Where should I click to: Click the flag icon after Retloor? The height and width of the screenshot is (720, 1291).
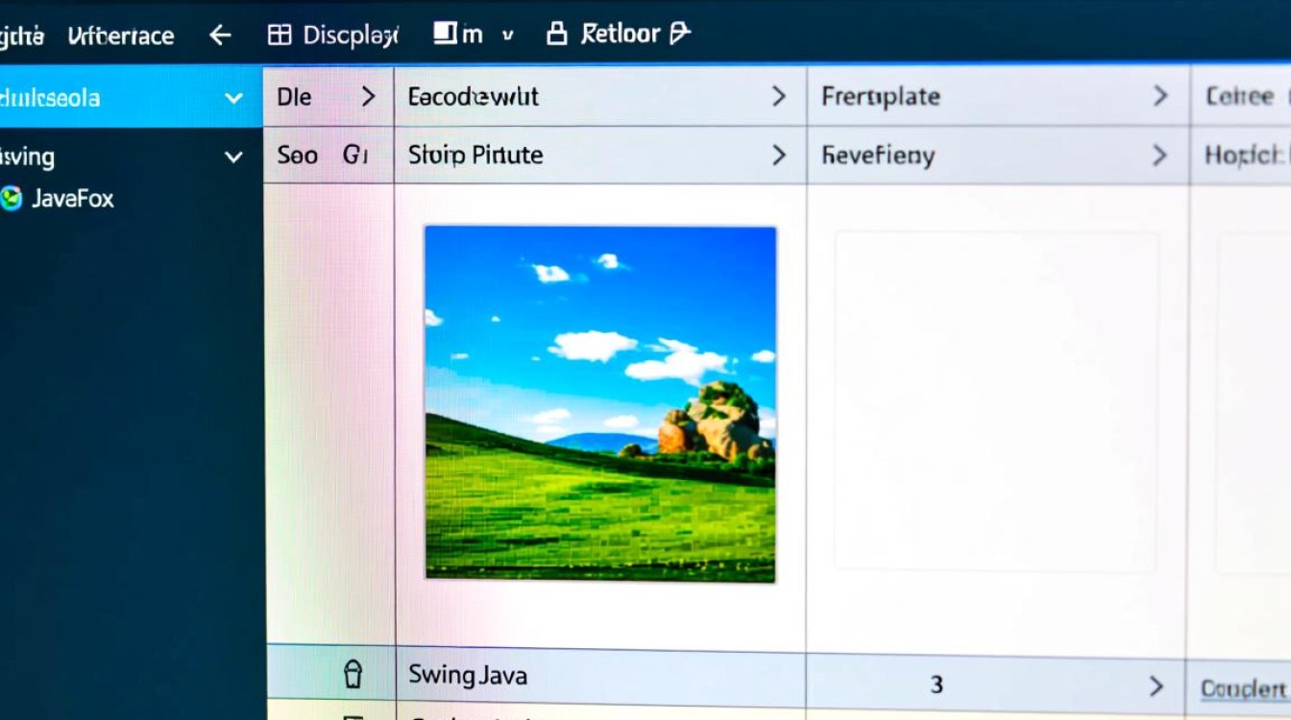(679, 35)
